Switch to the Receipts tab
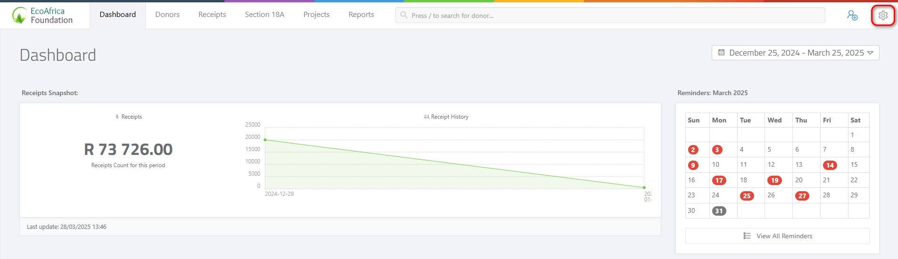 [x=212, y=15]
